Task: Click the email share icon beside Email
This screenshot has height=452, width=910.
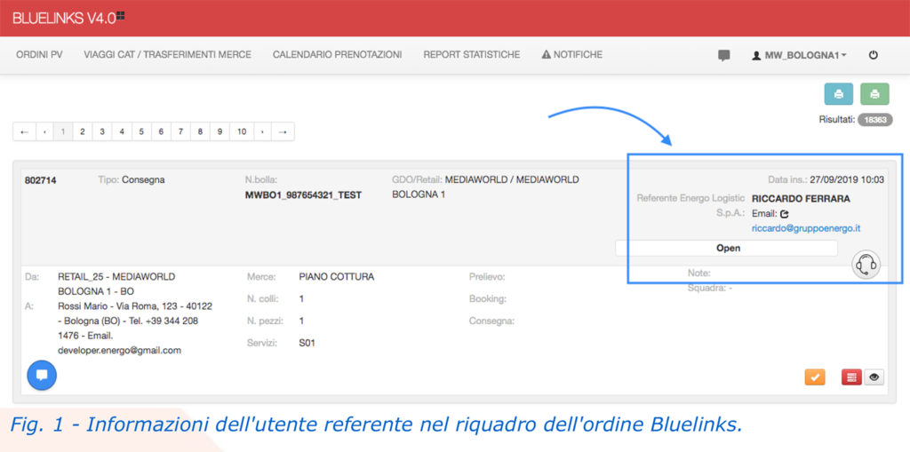Action: pyautogui.click(x=785, y=214)
